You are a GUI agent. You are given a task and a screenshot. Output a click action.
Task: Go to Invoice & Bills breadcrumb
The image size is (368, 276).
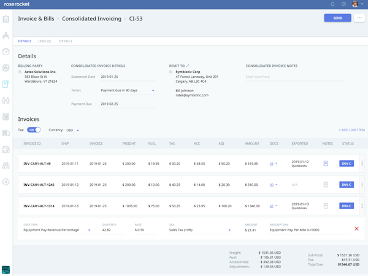point(36,18)
